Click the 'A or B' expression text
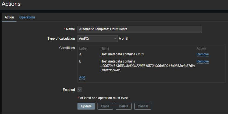This screenshot has width=228, height=114. [123, 38]
